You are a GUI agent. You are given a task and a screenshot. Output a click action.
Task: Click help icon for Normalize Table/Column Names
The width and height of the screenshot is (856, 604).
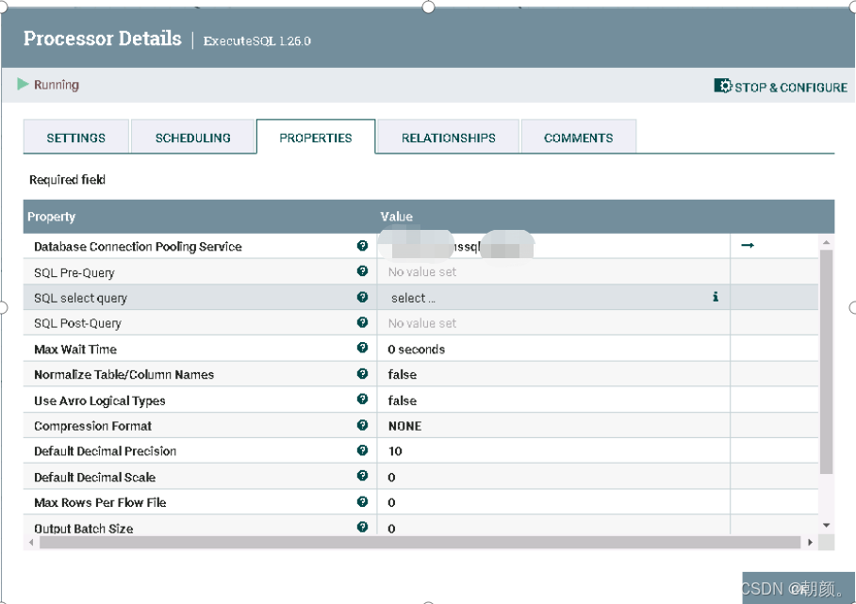pyautogui.click(x=362, y=373)
